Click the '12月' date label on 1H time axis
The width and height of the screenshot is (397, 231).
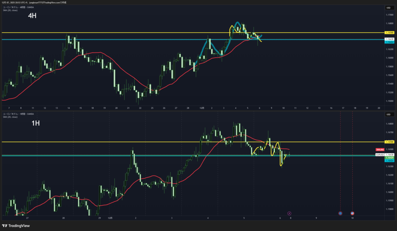111,218
